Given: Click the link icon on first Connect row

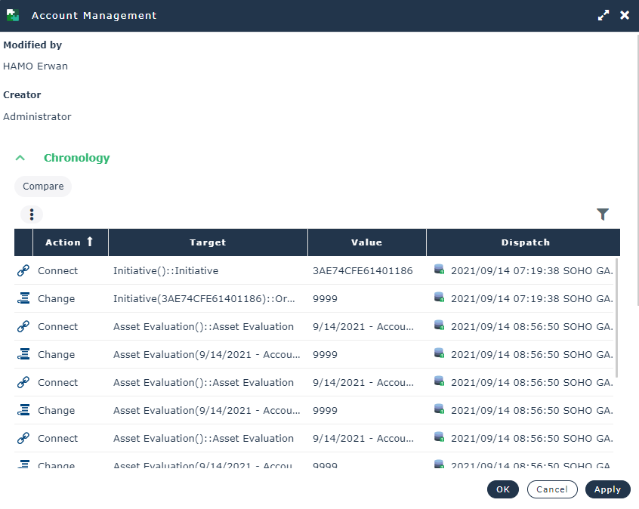Looking at the screenshot, I should (x=23, y=270).
